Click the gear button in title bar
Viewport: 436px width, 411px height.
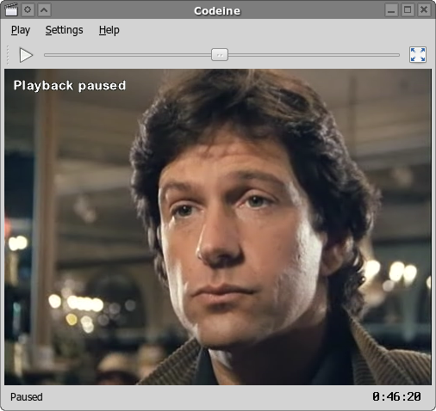28,9
